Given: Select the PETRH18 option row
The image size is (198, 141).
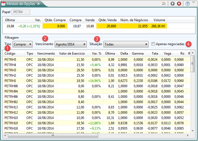Looking at the screenshot, I should point(96,128).
